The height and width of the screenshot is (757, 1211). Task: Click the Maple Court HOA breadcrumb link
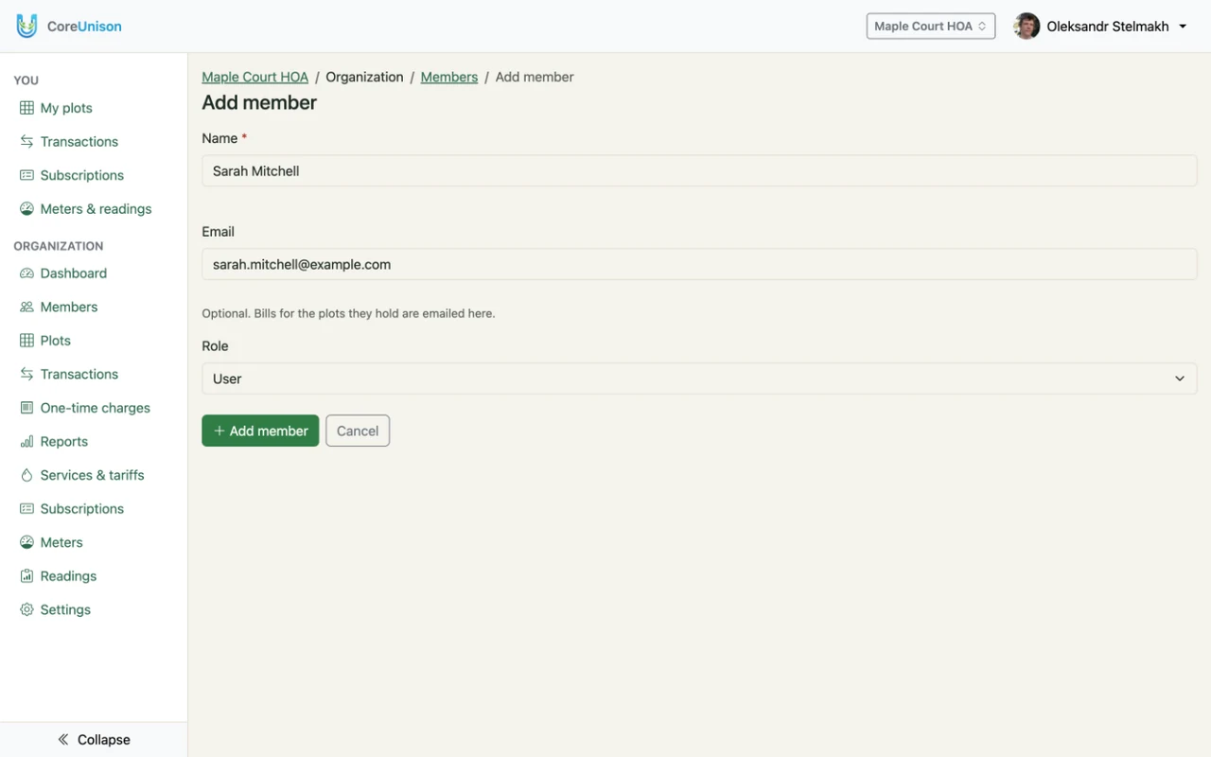coord(255,78)
